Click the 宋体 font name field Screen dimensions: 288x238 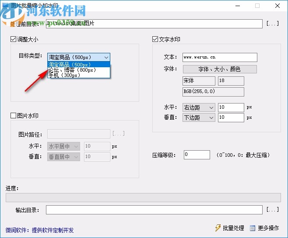pyautogui.click(x=199, y=81)
